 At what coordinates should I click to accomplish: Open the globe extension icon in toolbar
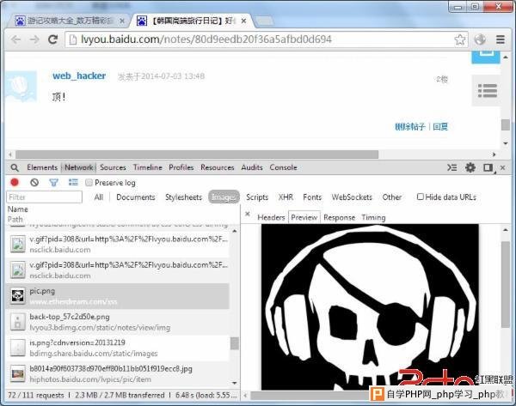[x=480, y=39]
